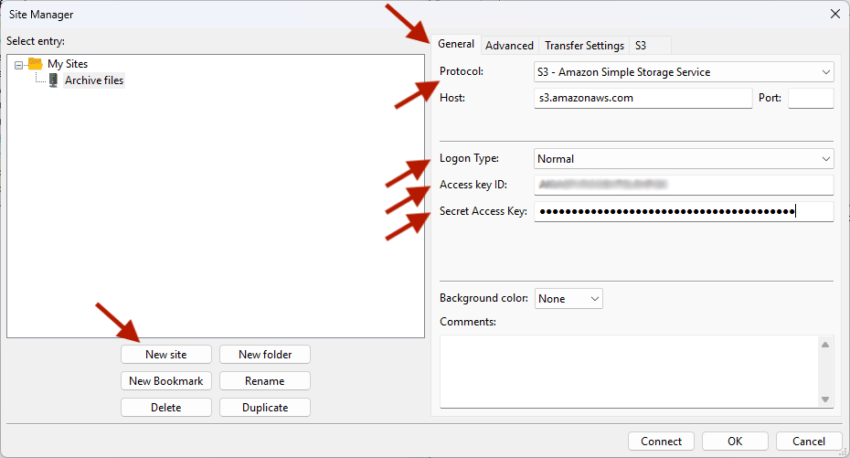Close the Site Manager dialog
This screenshot has width=850, height=458.
tap(834, 14)
